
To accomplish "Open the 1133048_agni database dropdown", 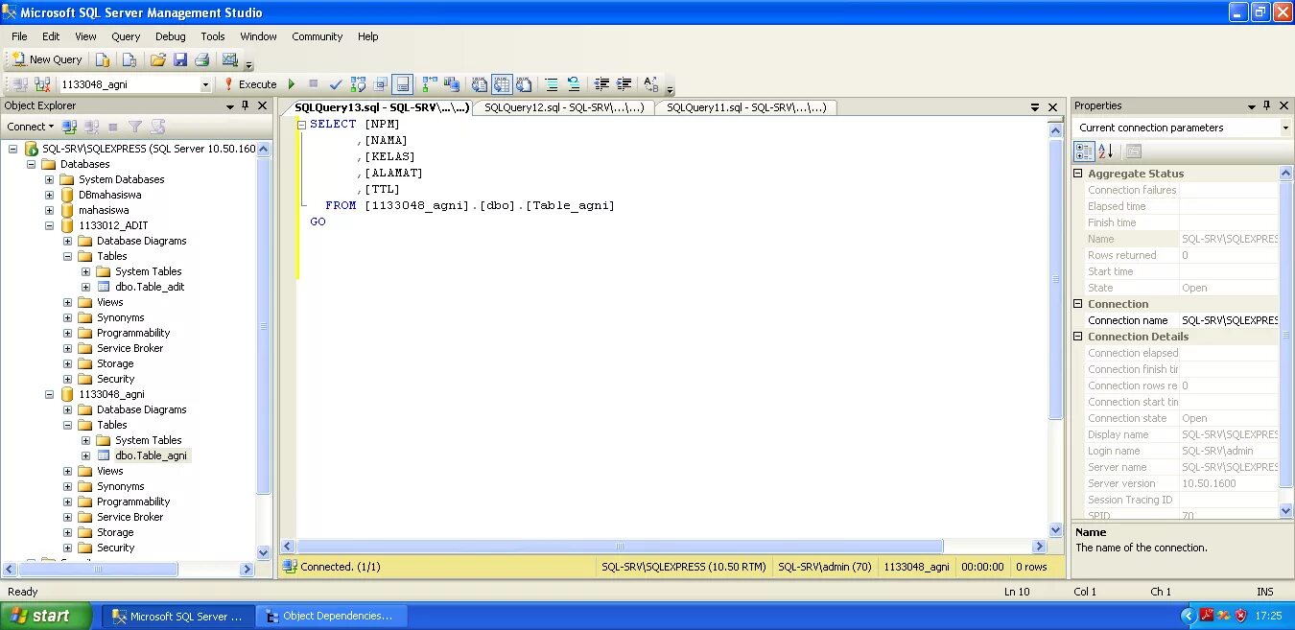I will coord(205,84).
